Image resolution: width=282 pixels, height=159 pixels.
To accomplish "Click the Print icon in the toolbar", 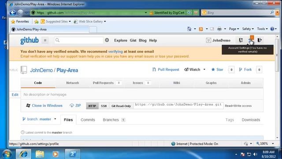I will point(219,29).
